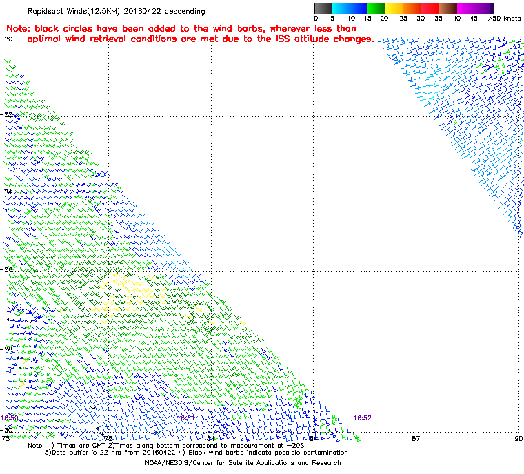Click the yellow 20–25 knots legend segment
Image resolution: width=524 pixels, height=474 pixels.
[x=394, y=8]
